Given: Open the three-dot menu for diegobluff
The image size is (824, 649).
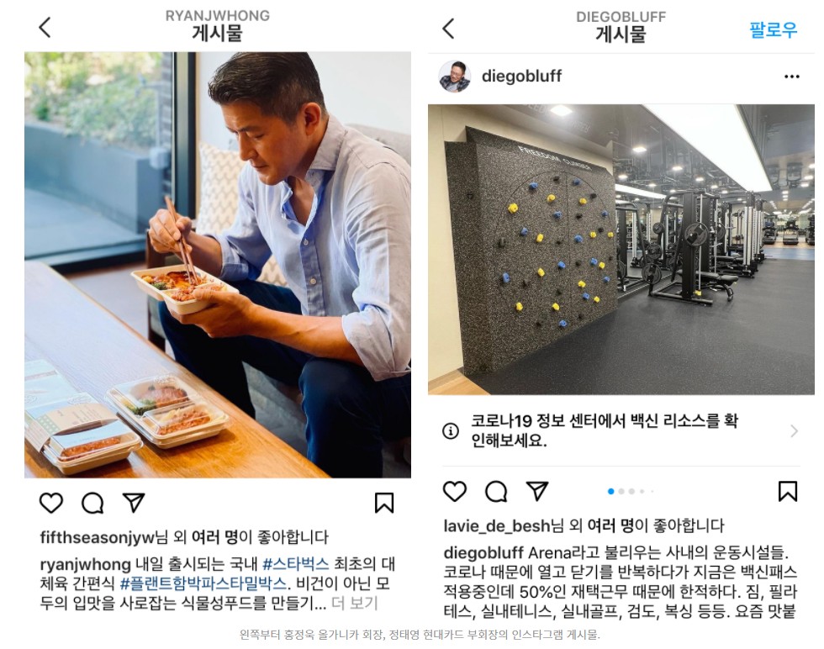Looking at the screenshot, I should [791, 77].
